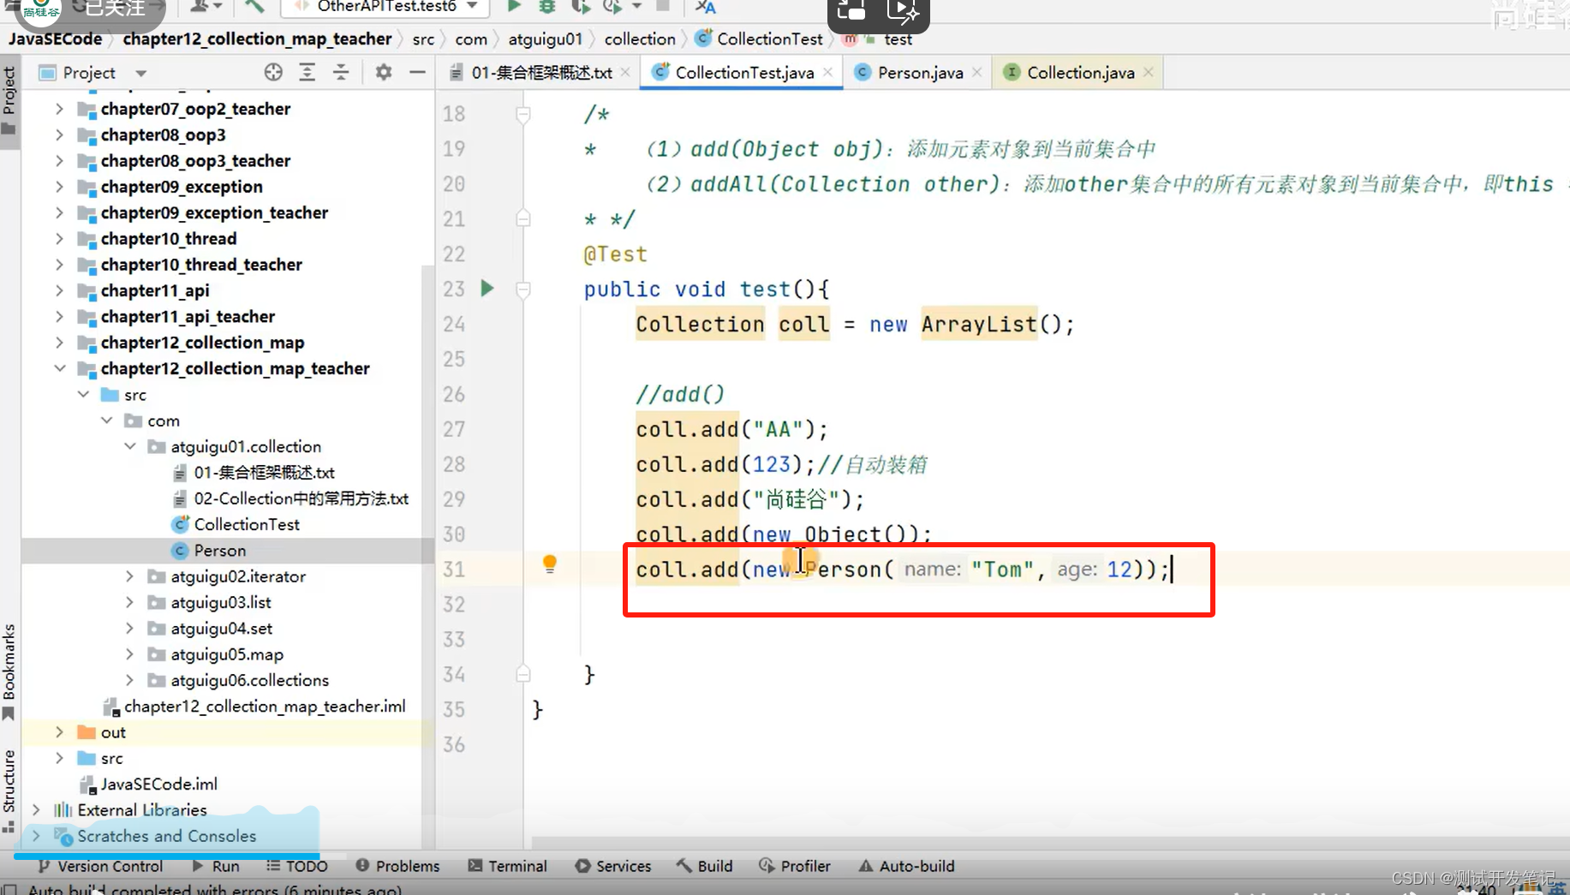The width and height of the screenshot is (1570, 895).
Task: Open the Build tool window
Action: point(705,866)
